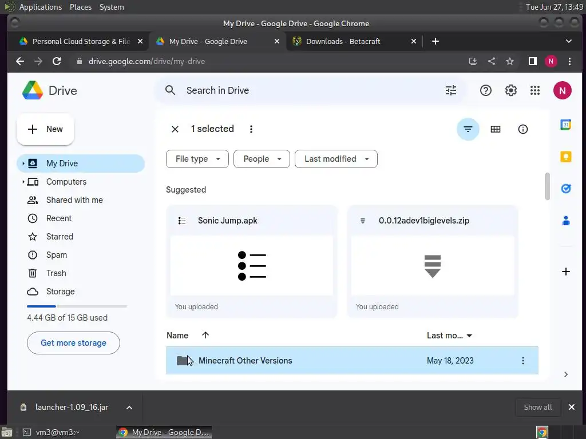This screenshot has width=586, height=439.
Task: Open Last modified filter dropdown
Action: [x=336, y=159]
